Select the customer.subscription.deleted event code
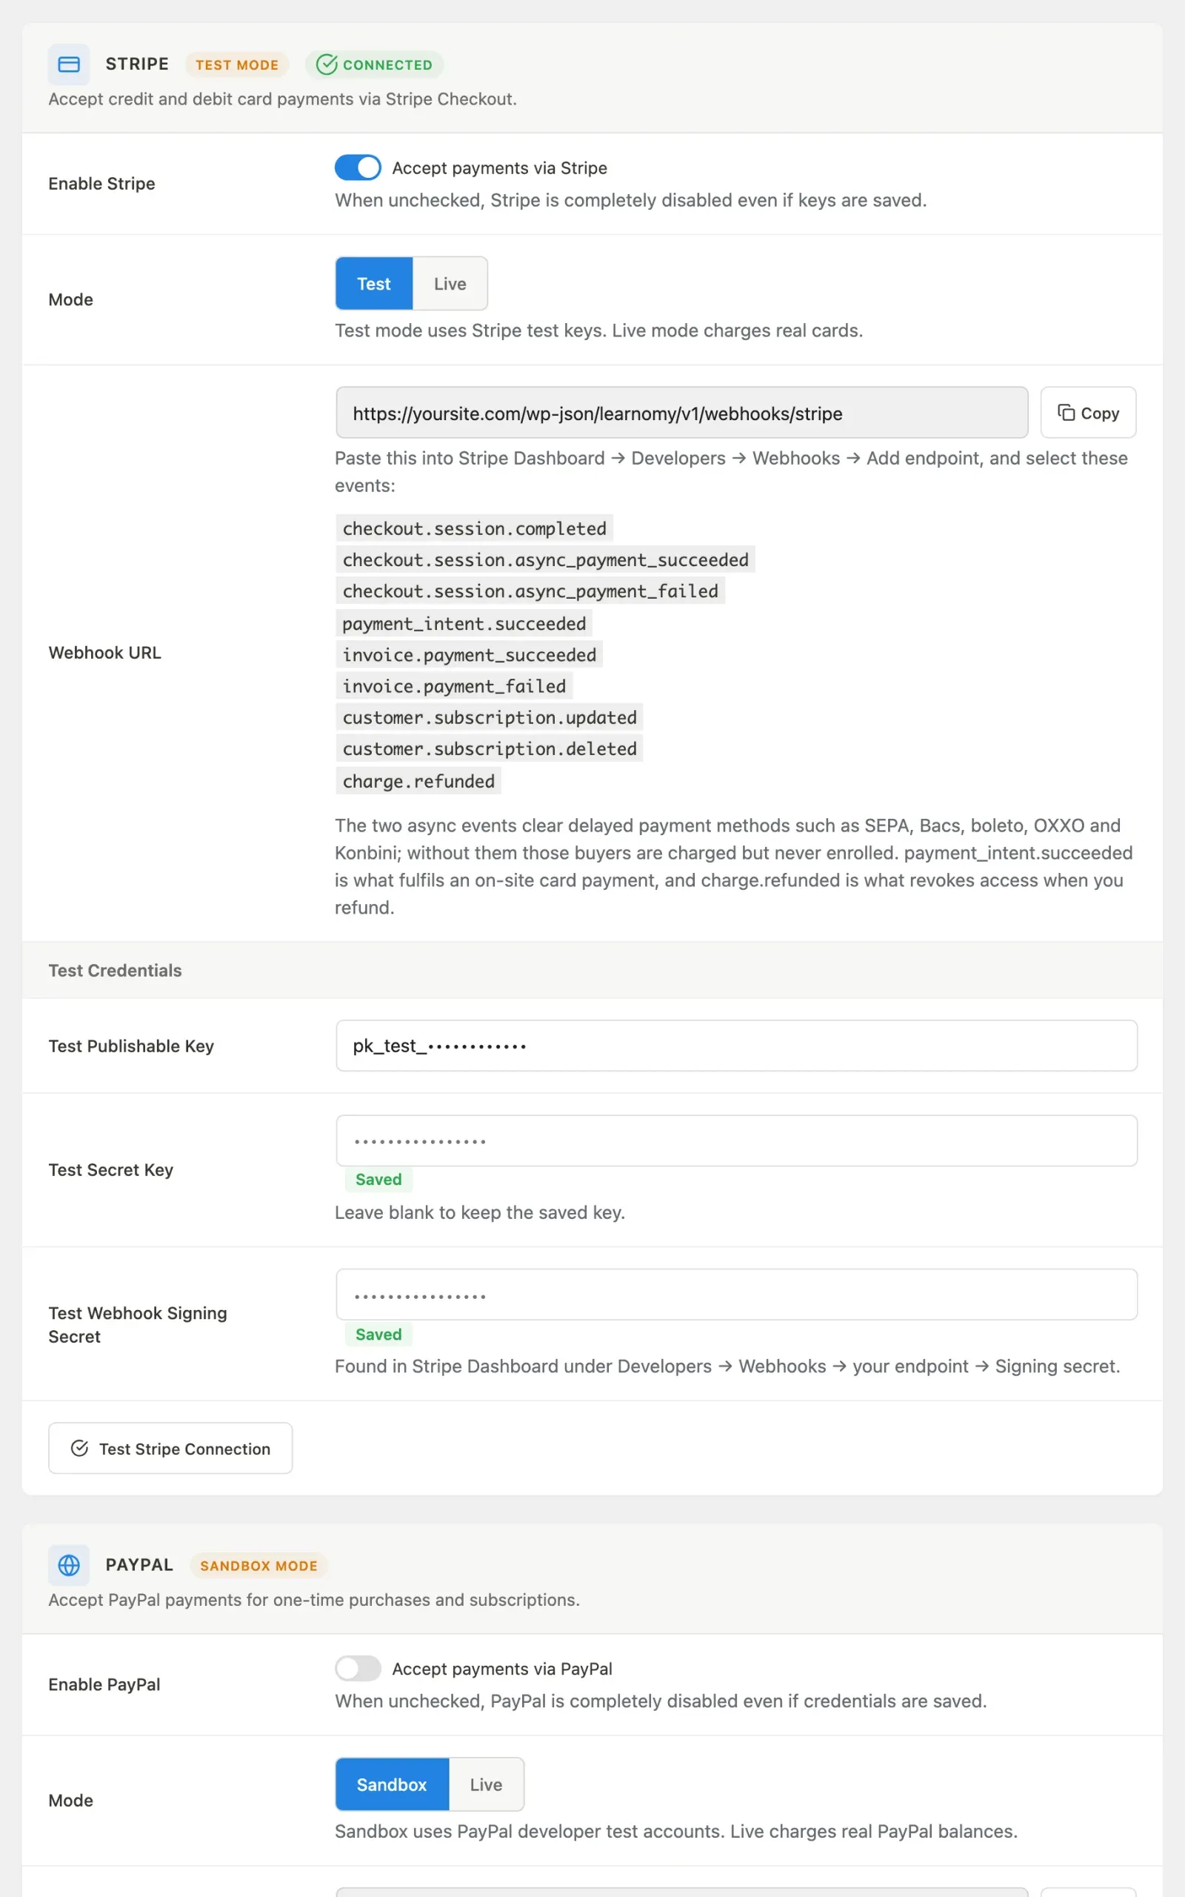Screen dimensions: 1185x1897 [490, 748]
